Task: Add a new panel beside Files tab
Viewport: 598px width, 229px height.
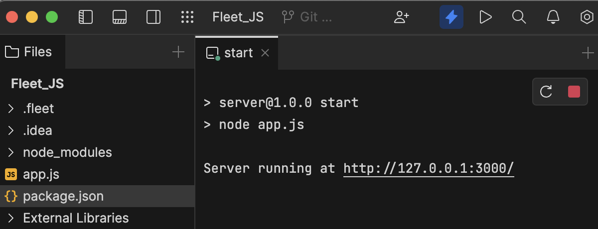Action: [x=178, y=52]
